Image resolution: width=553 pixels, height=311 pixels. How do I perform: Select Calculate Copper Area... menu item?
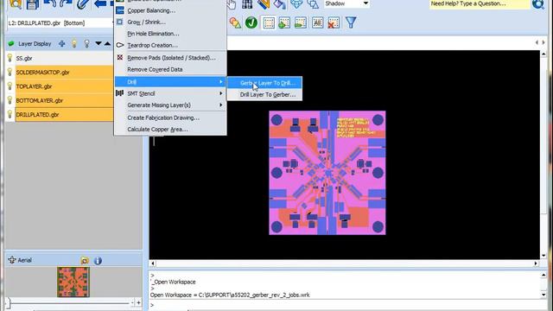[x=170, y=130]
